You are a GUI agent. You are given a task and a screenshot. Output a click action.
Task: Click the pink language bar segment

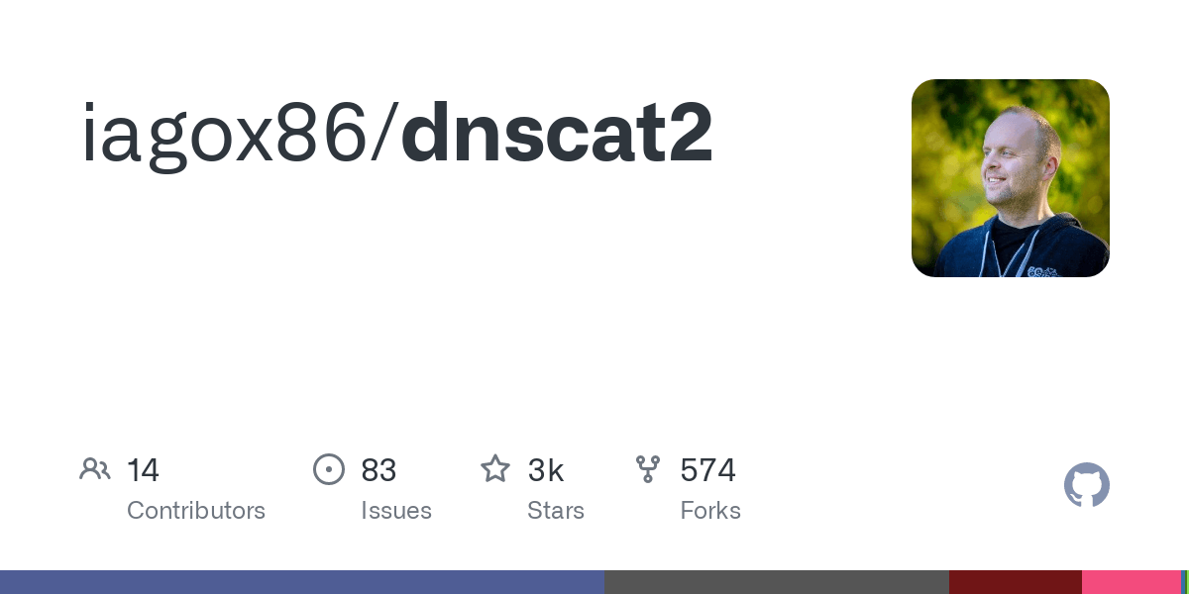click(1132, 582)
